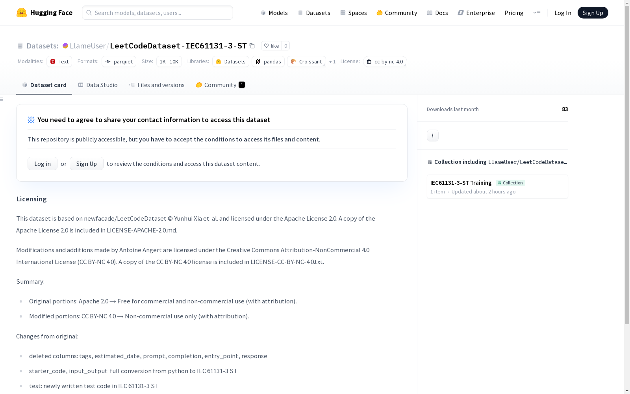Expand the more navigation menu icon
Screen dimensions: 630x394
[x=537, y=13]
